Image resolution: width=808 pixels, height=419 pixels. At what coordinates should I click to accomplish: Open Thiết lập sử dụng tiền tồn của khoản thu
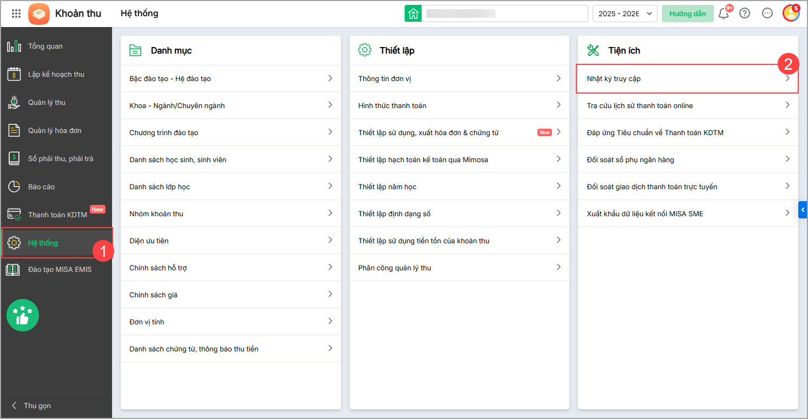[459, 241]
